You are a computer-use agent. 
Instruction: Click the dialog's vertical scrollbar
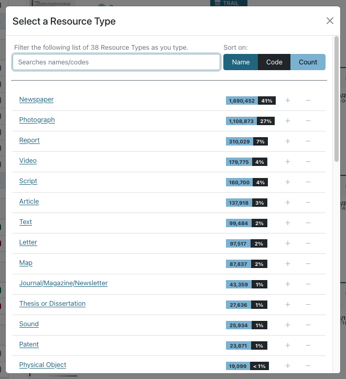tap(336, 99)
